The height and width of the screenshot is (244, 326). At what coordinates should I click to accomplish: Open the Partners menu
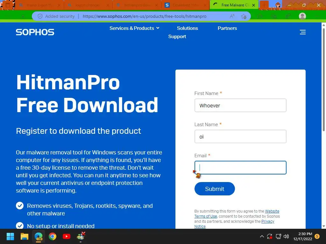coord(227,28)
